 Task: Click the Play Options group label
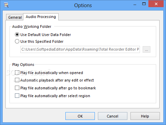23,65
